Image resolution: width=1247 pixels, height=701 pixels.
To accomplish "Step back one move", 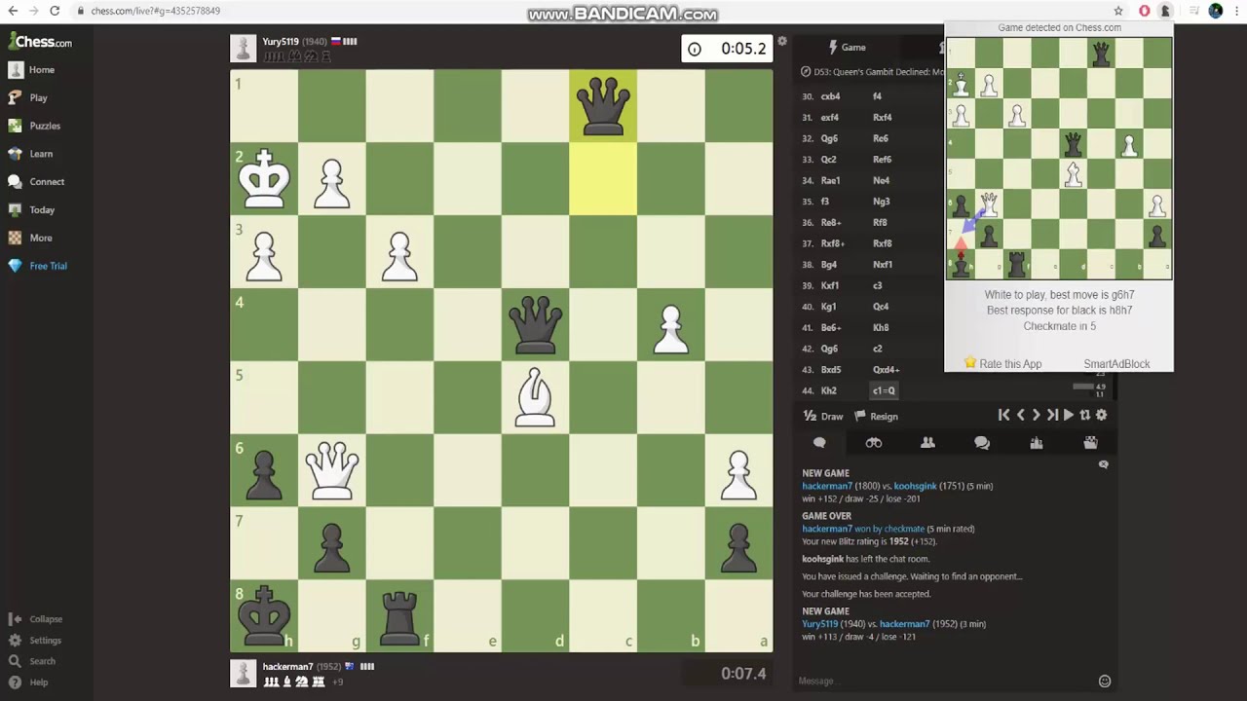I will click(x=1020, y=415).
